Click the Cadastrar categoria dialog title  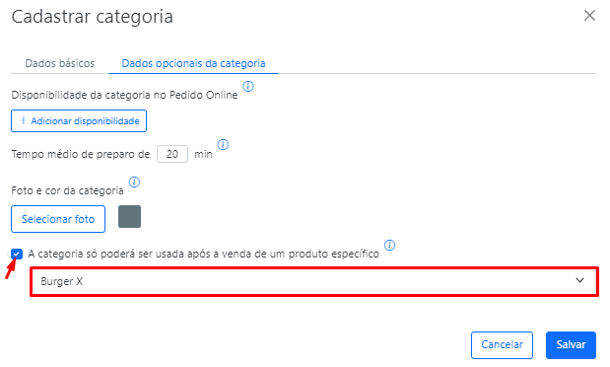93,17
